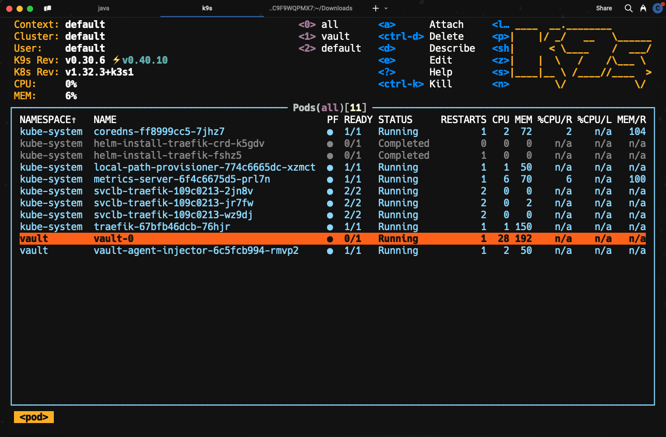Click the metrics-server pod port-forward dot
The width and height of the screenshot is (666, 437).
point(330,179)
